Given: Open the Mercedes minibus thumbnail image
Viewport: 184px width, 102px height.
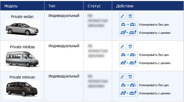Looking at the screenshot, I should pyautogui.click(x=22, y=59).
